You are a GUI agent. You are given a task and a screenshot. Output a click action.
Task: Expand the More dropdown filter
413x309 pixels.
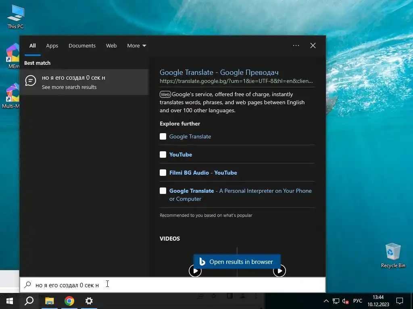click(x=136, y=46)
